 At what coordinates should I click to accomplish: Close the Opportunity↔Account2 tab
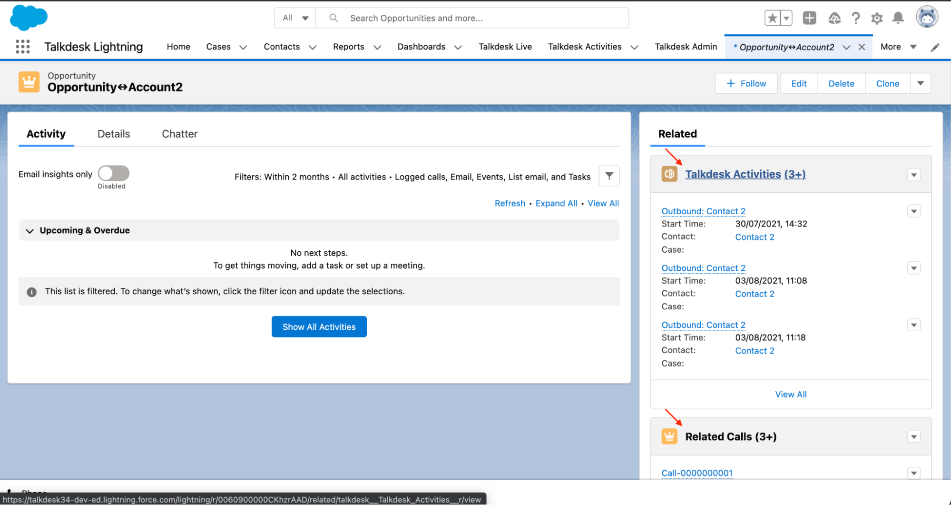pyautogui.click(x=862, y=47)
